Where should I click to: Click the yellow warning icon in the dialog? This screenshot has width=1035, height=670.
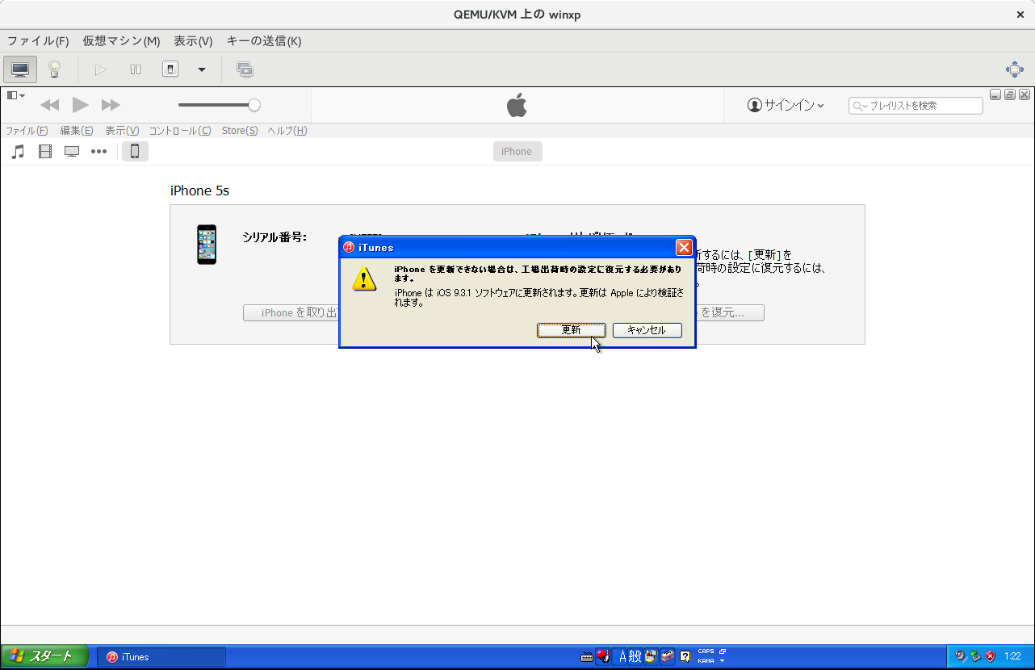(x=365, y=278)
